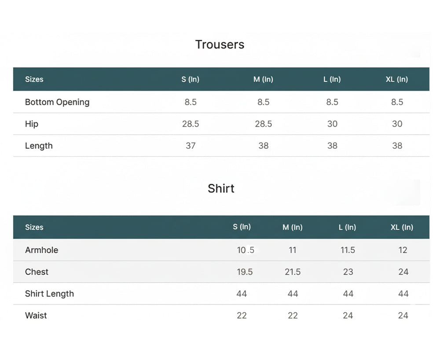Click the Trousers table heading
The width and height of the screenshot is (440, 352).
pos(220,44)
